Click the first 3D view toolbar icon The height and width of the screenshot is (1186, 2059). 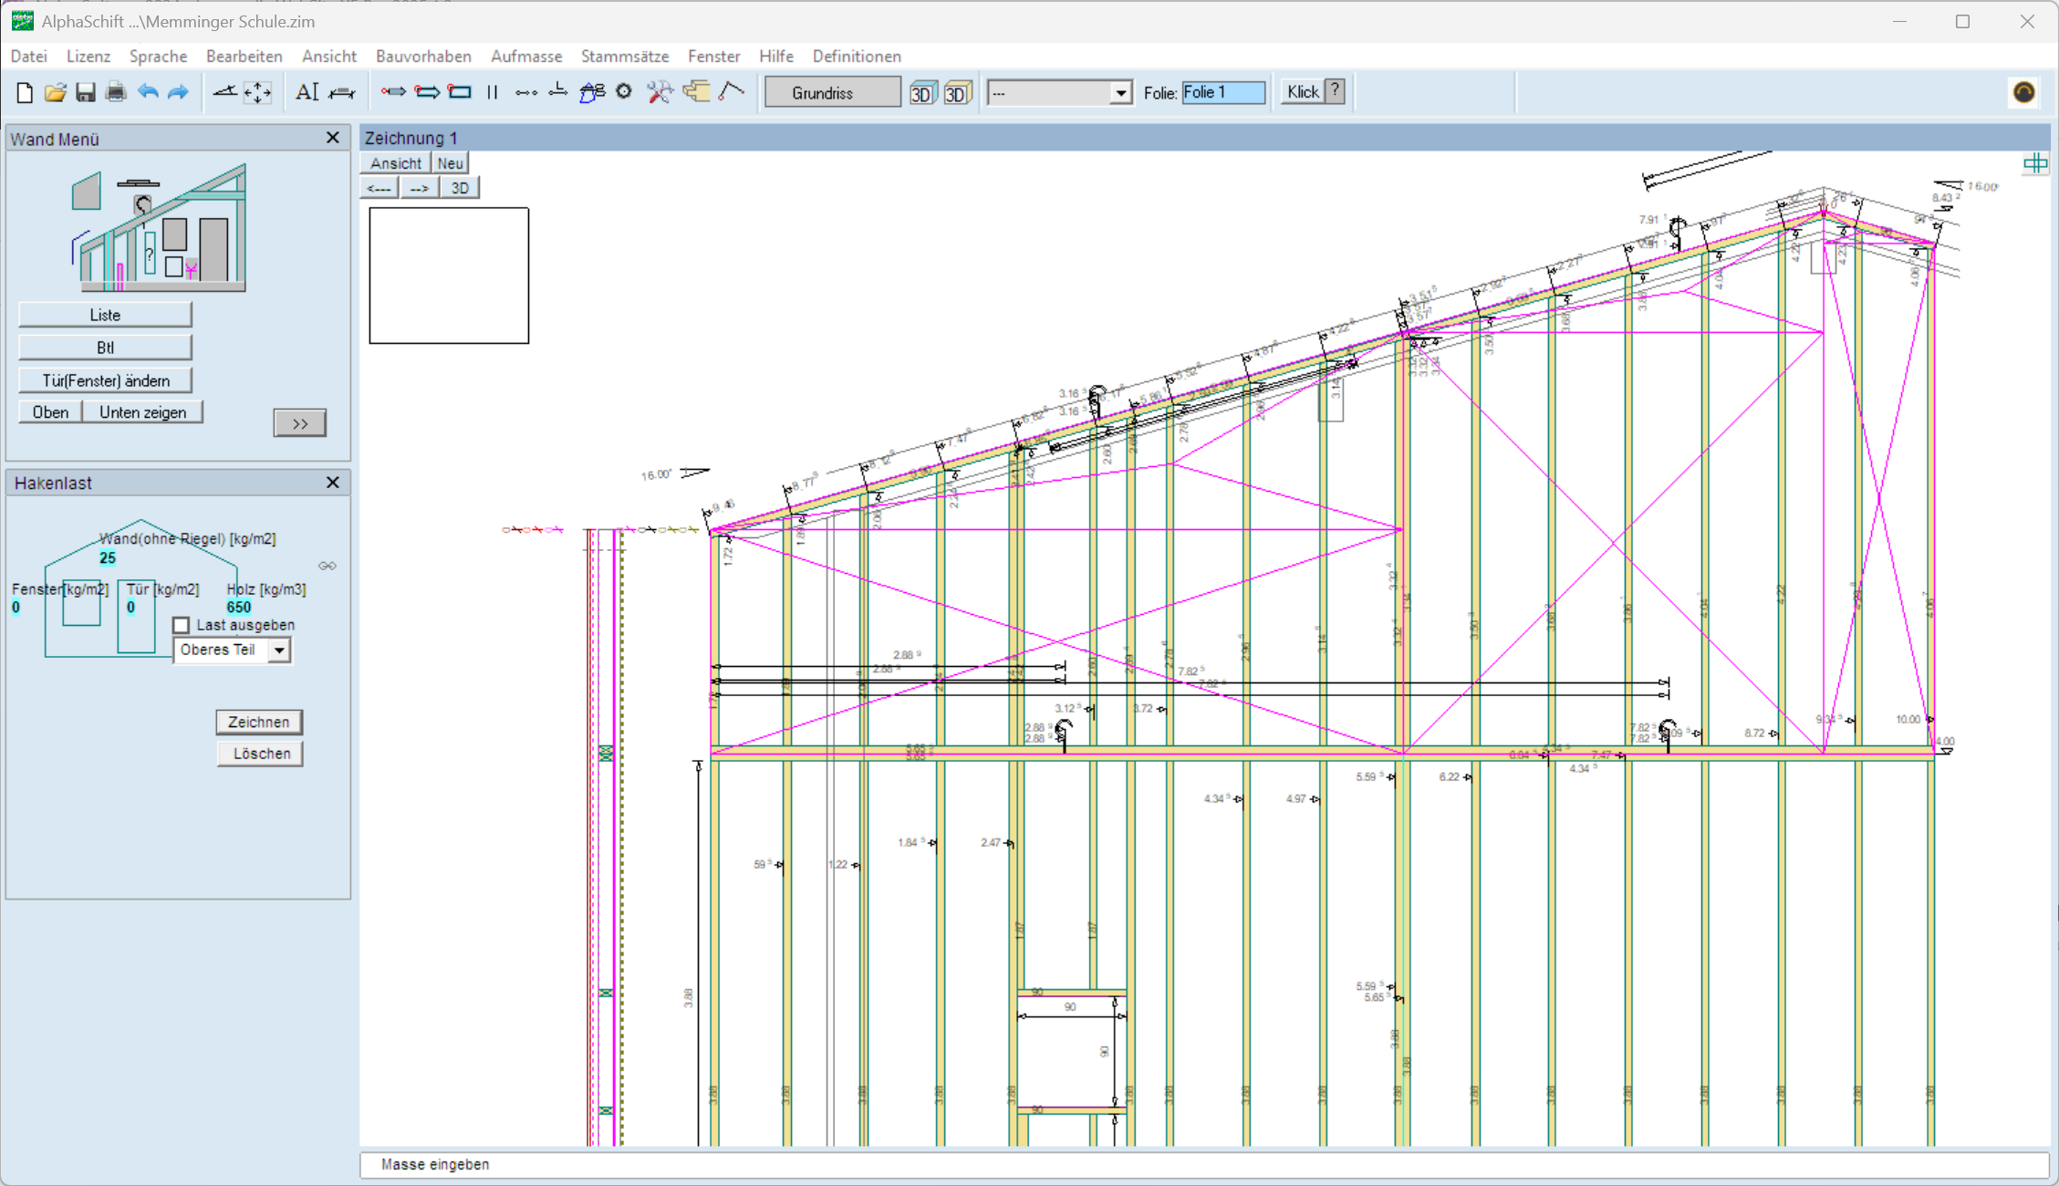tap(922, 93)
